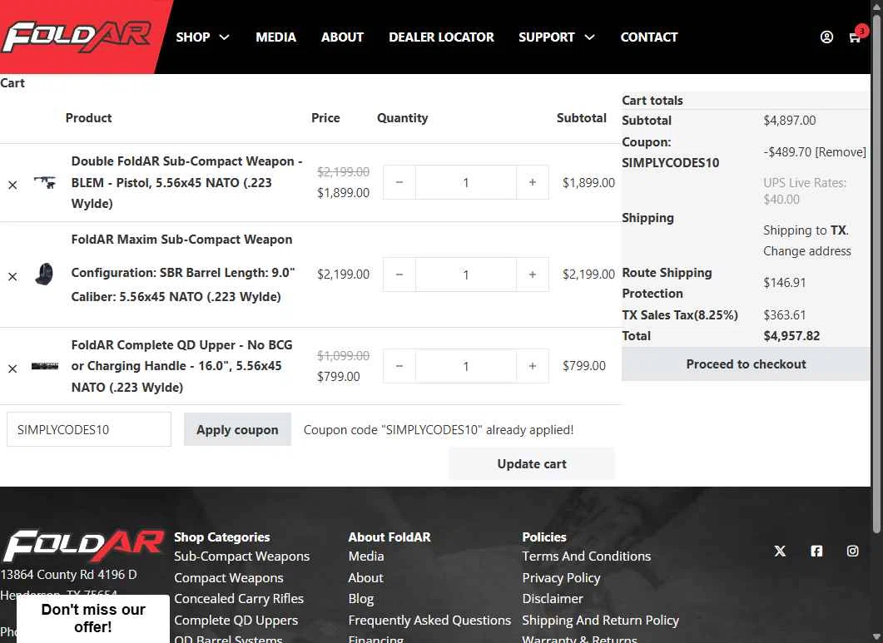883x643 pixels.
Task: Open FoldAR Complete QD Upper product link
Action: pyautogui.click(x=181, y=366)
